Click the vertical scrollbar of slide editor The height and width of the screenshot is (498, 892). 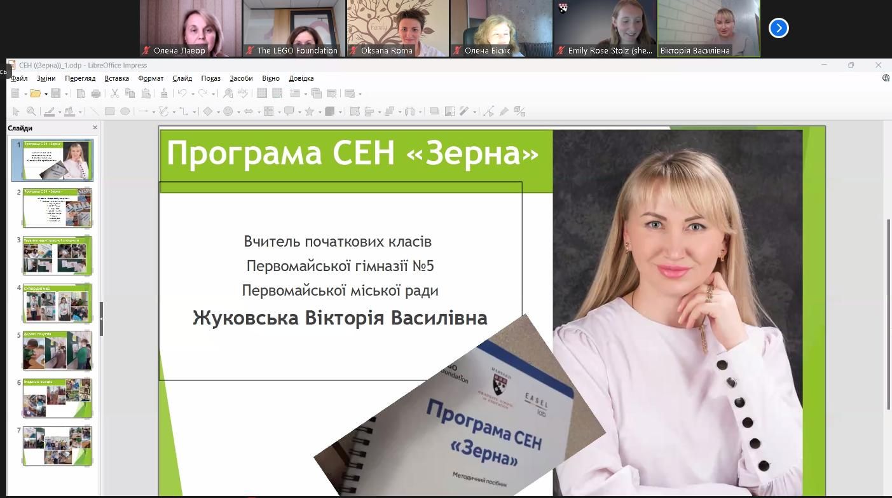pos(889,314)
